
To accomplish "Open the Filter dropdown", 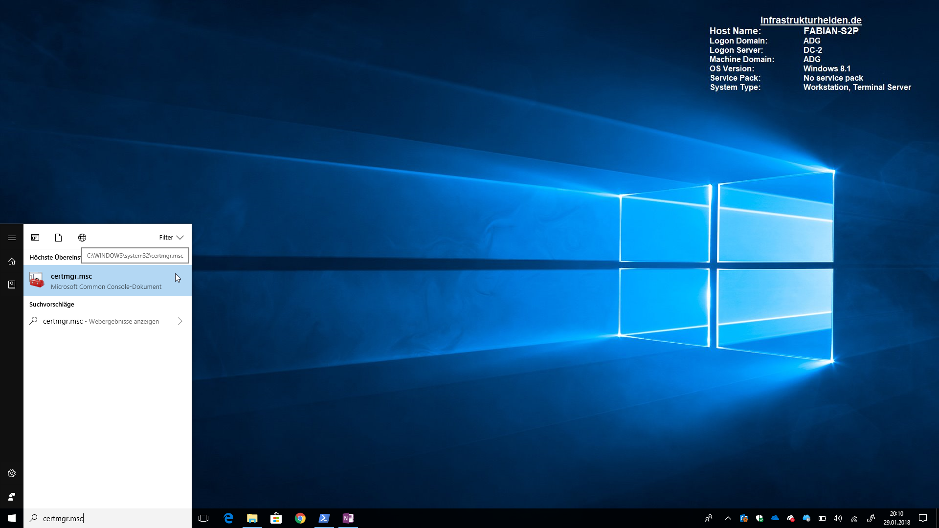I will 171,238.
